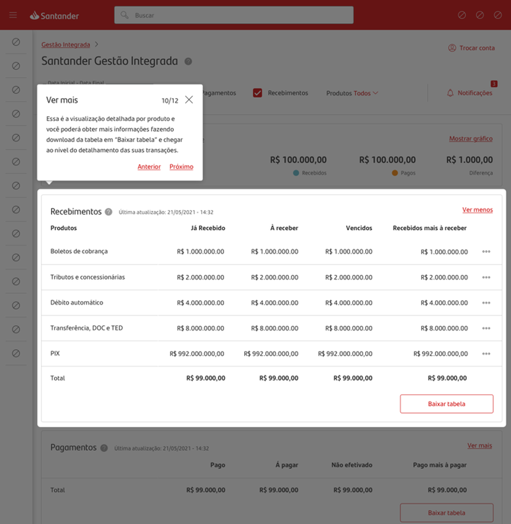Open help icon beside Santander Gestão Integrada title

point(188,61)
